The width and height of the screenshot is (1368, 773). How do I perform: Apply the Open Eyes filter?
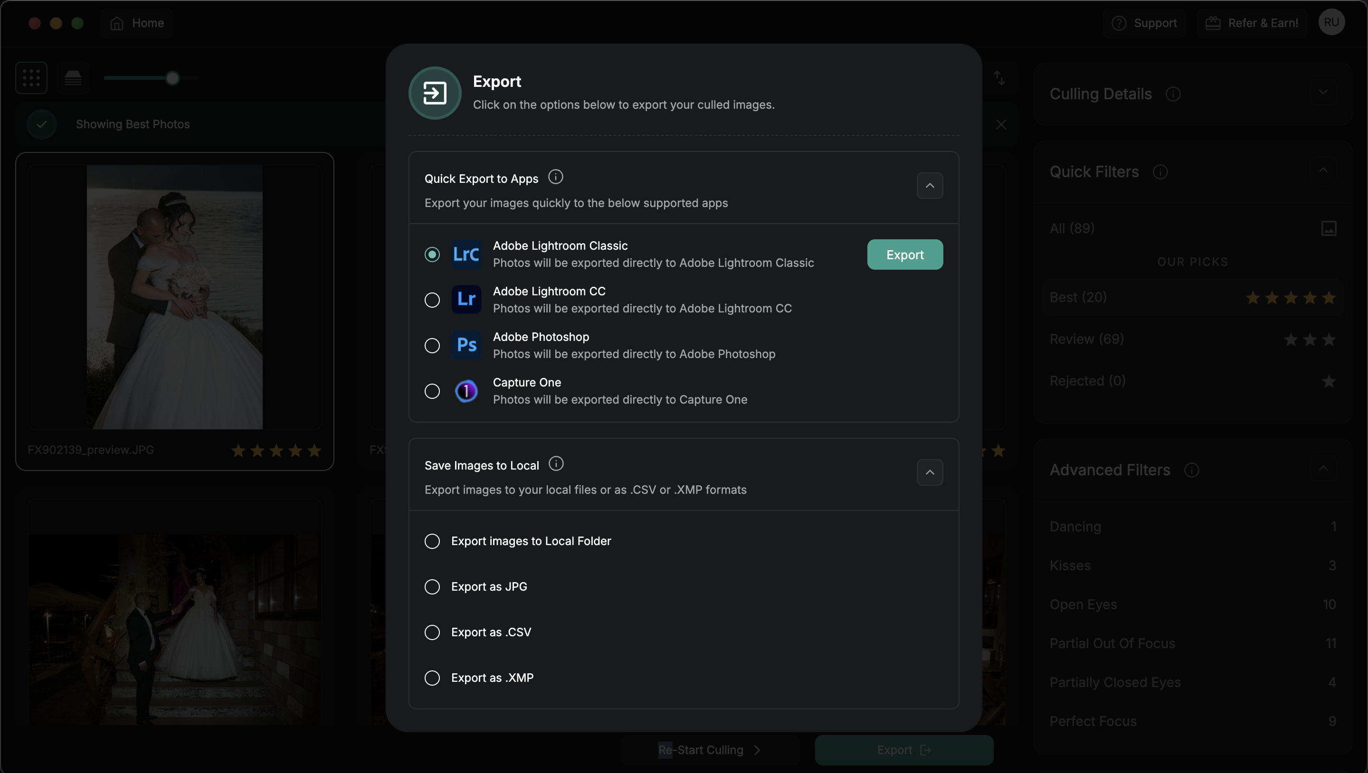tap(1193, 604)
